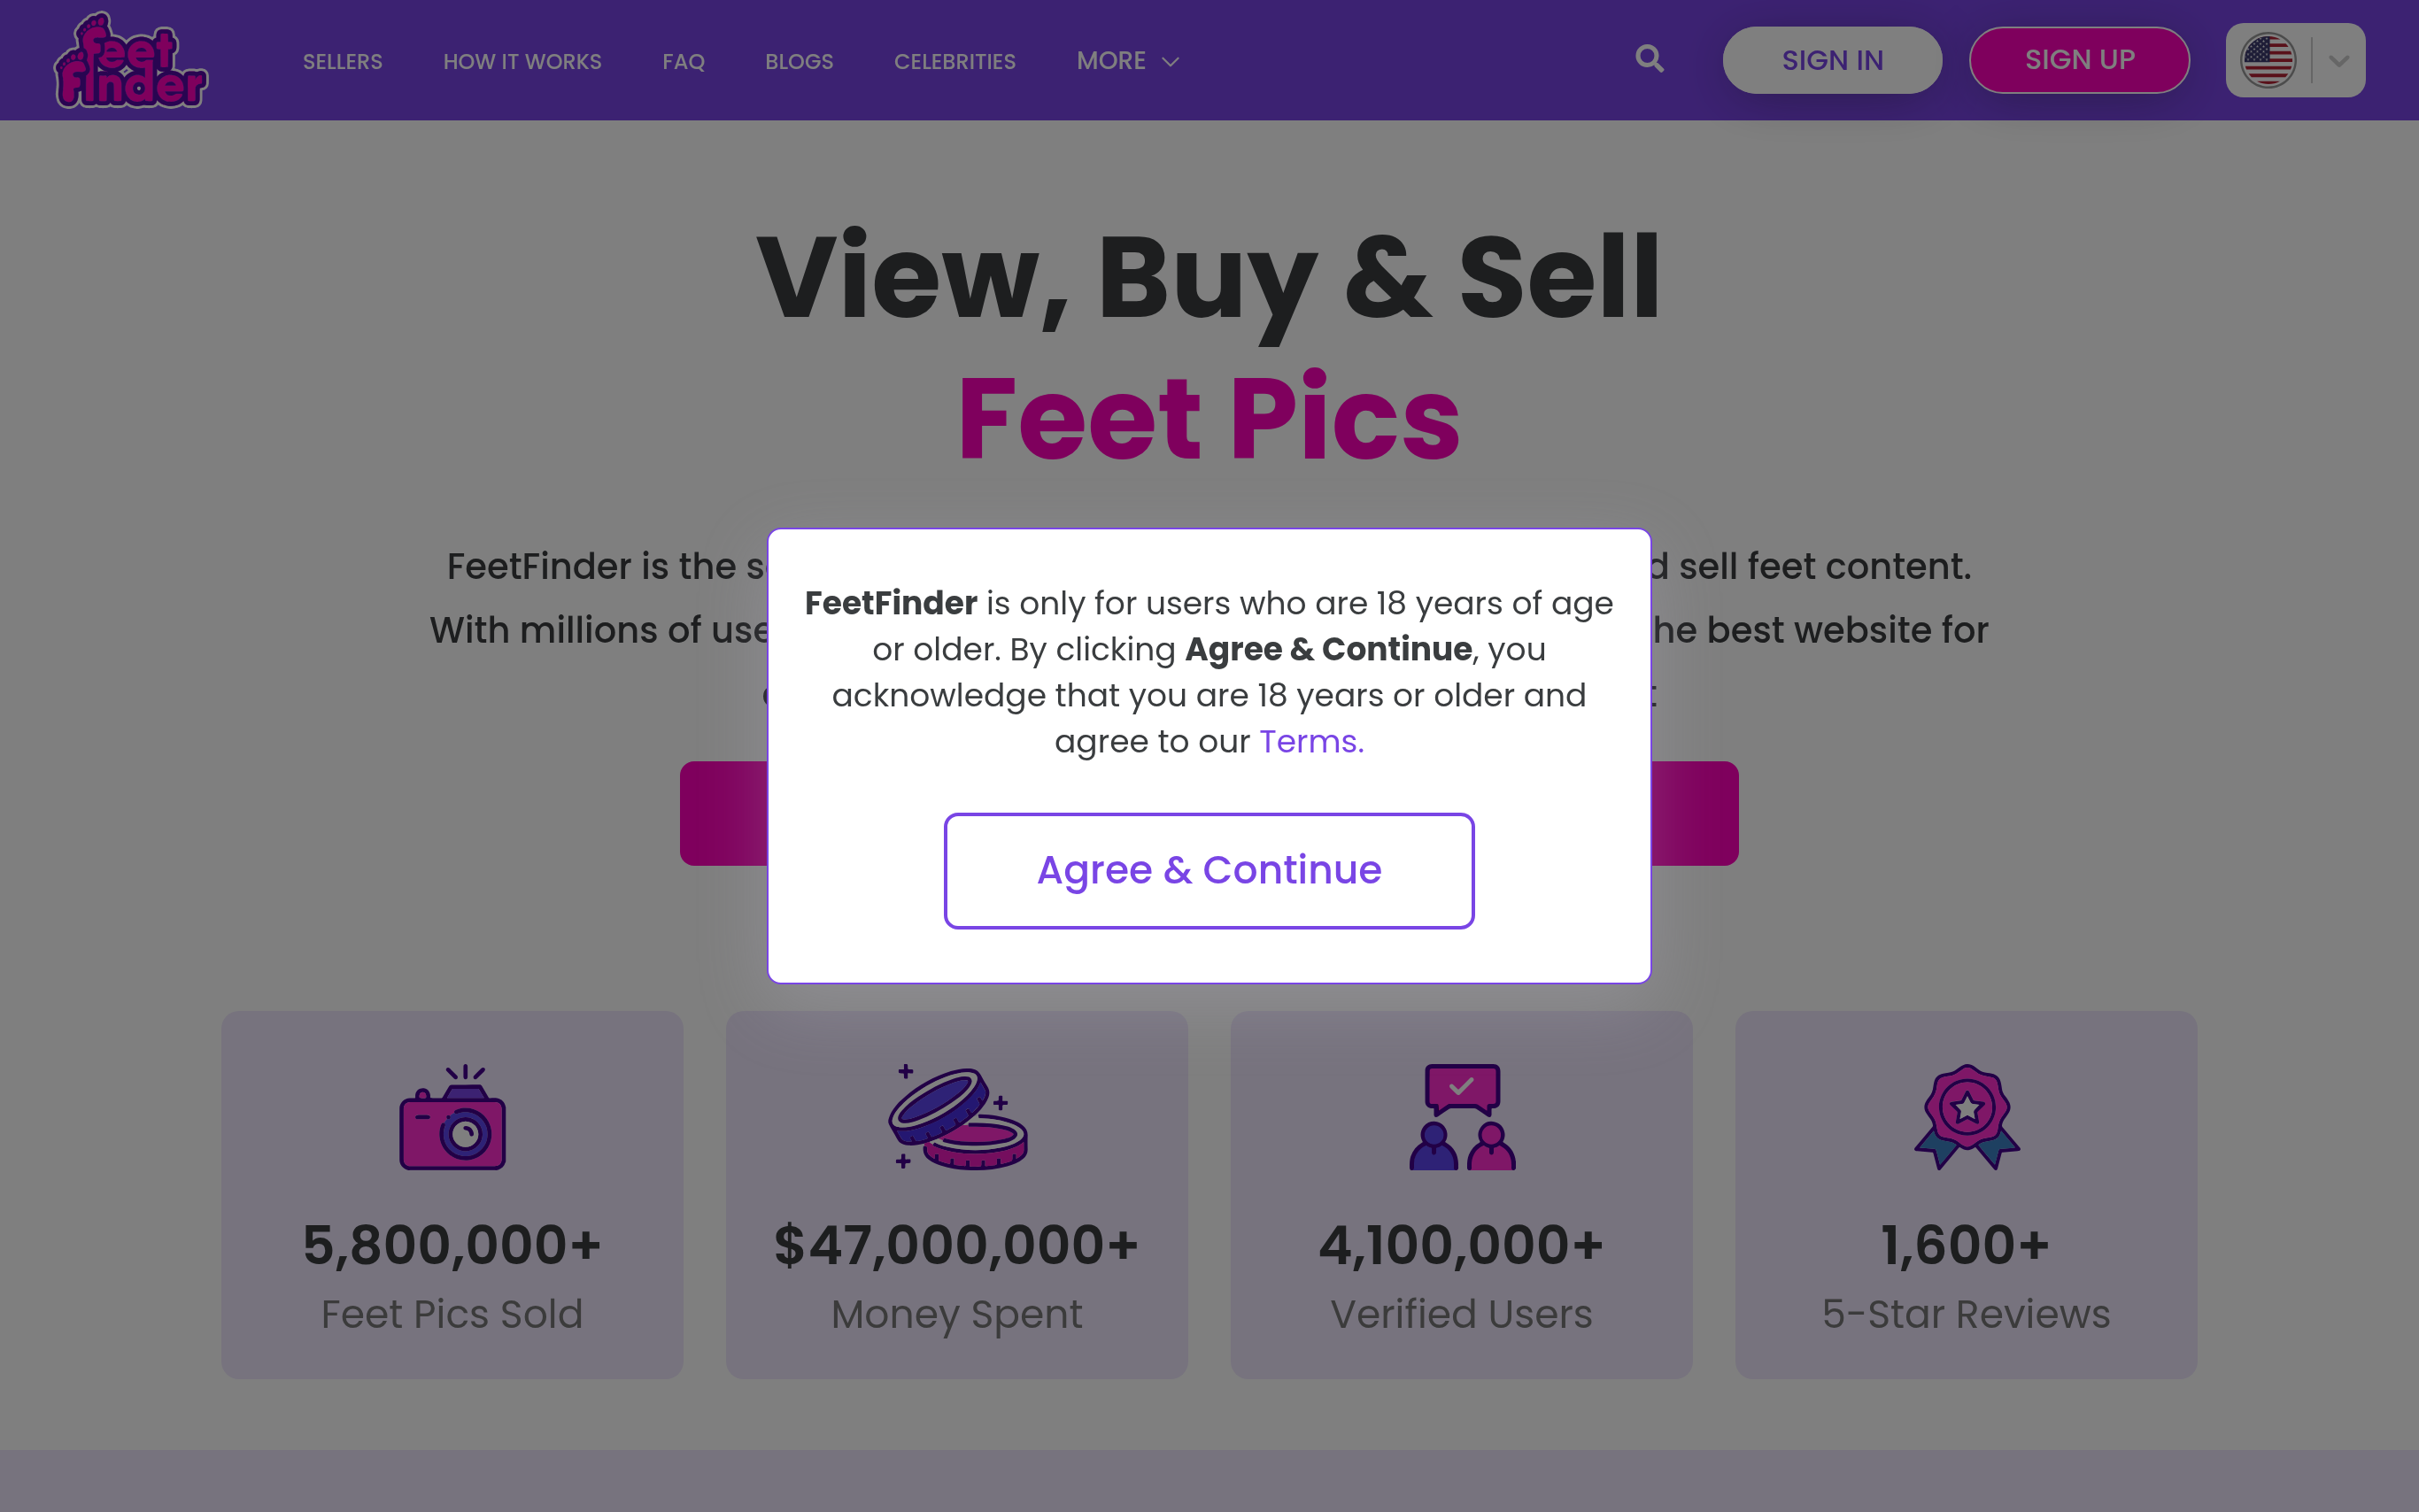Visit the BLOGS section
Viewport: 2419px width, 1512px height.
point(798,62)
